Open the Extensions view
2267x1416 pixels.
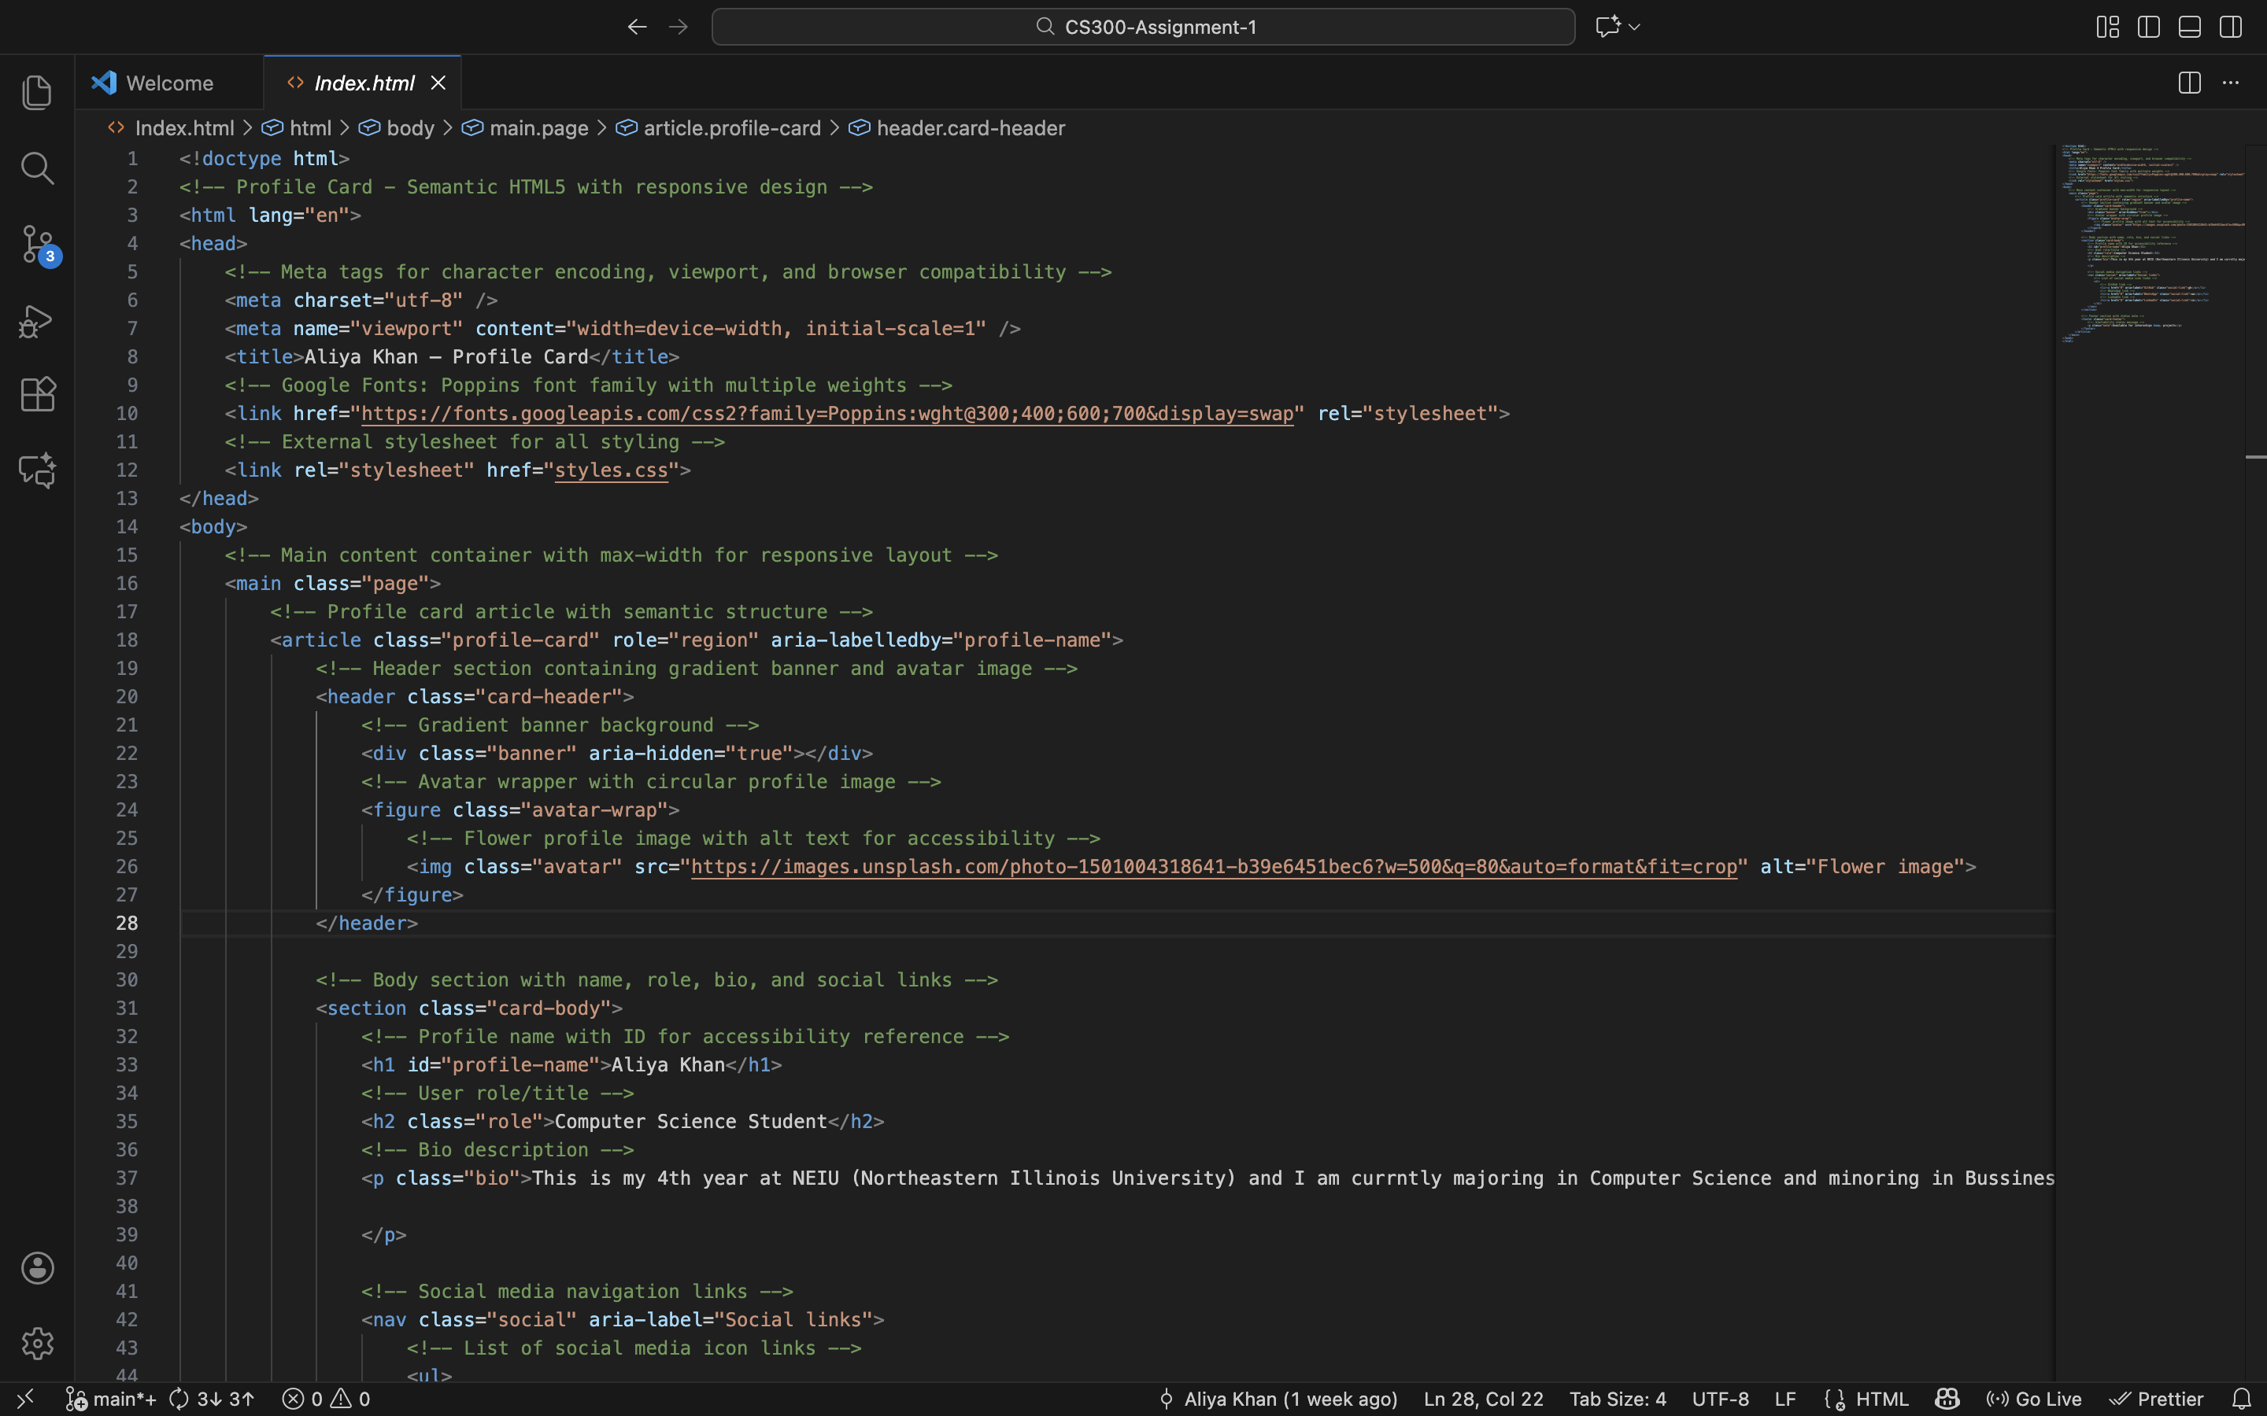(36, 394)
